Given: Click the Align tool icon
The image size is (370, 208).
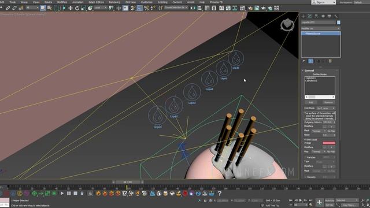Looking at the screenshot, I should (x=200, y=8).
